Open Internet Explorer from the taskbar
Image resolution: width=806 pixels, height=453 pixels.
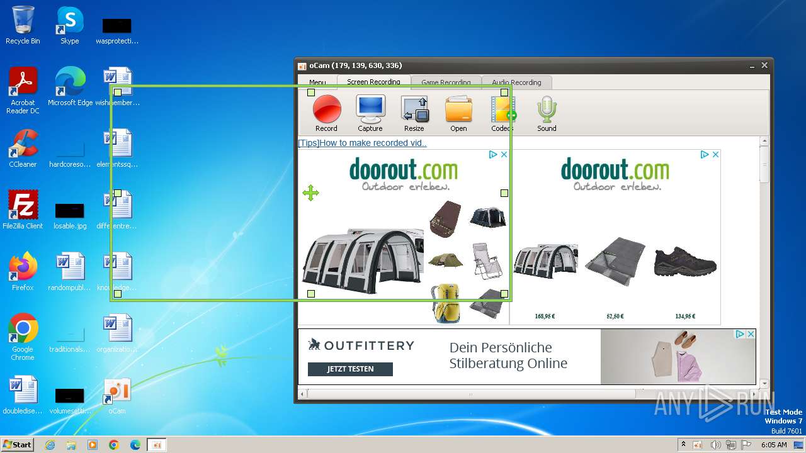[50, 445]
